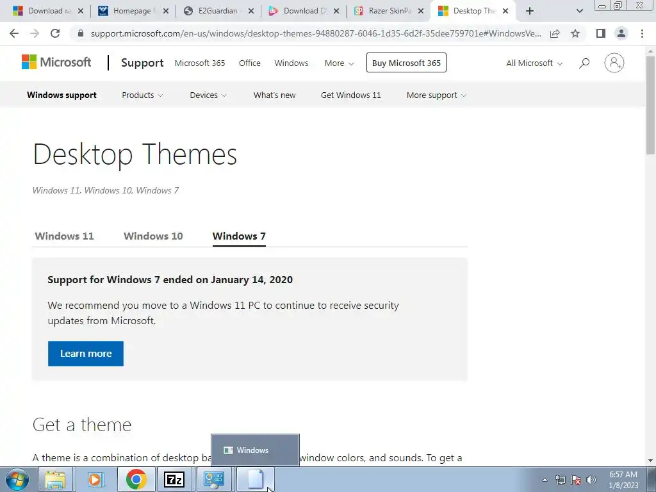
Task: Click Windows support link
Action: click(62, 95)
